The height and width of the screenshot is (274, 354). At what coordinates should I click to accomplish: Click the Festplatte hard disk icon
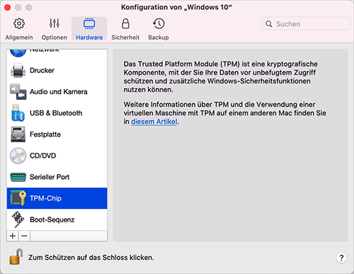[x=18, y=135]
